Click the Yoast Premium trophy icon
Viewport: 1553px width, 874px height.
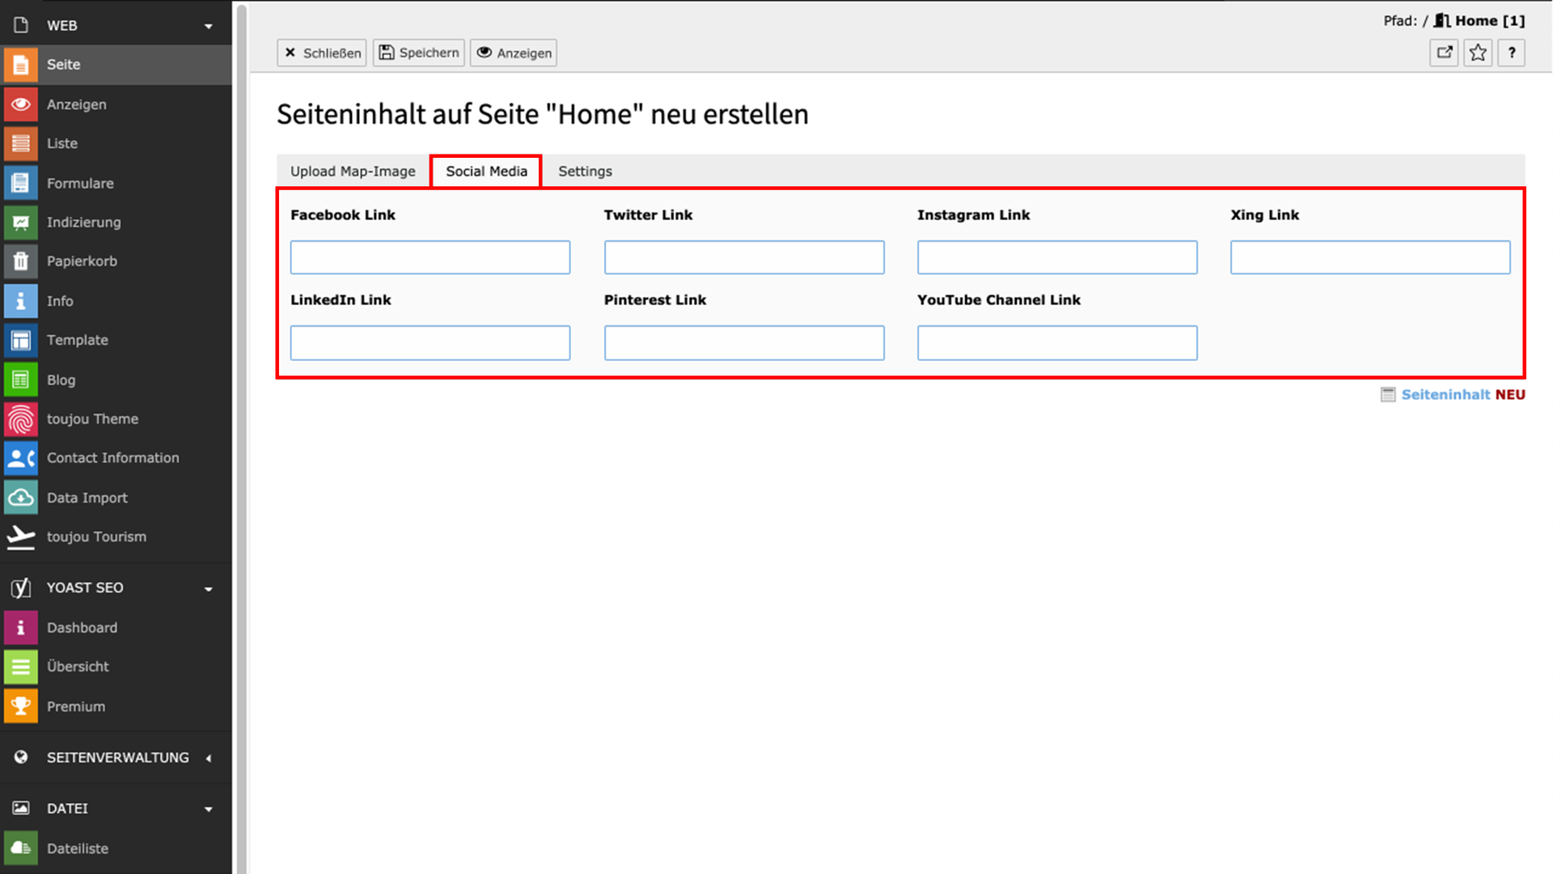click(x=21, y=706)
